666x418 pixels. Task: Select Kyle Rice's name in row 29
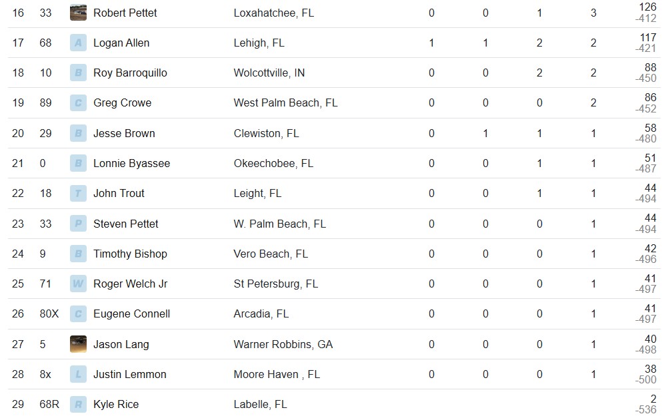coord(116,405)
